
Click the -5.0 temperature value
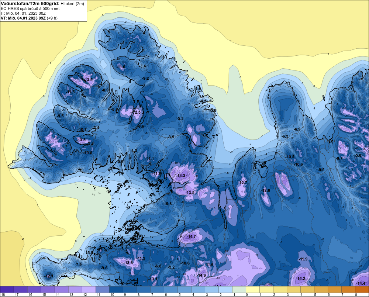click(358, 156)
